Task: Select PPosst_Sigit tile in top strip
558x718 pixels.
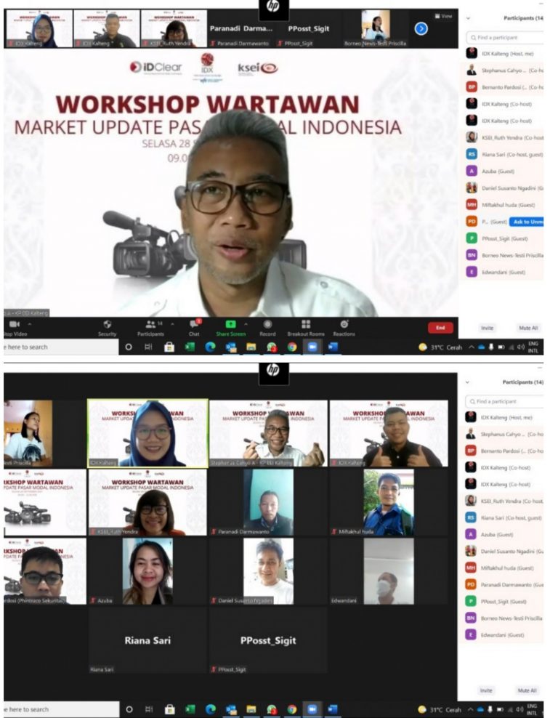Action: [x=309, y=29]
